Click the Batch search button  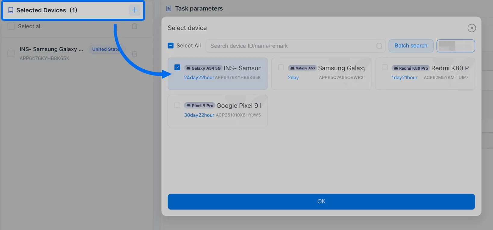411,46
